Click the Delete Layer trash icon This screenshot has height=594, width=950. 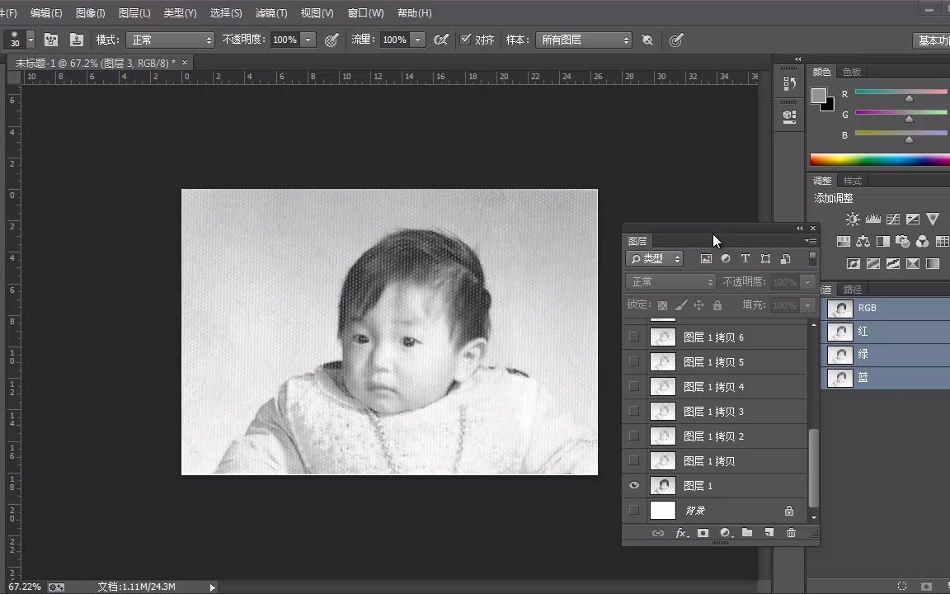pos(791,533)
